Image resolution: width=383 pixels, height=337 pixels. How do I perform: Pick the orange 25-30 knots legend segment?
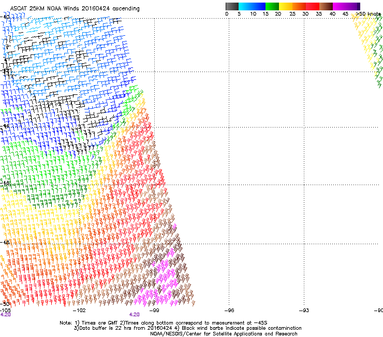pyautogui.click(x=299, y=6)
